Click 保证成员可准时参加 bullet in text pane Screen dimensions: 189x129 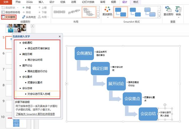[39, 48]
